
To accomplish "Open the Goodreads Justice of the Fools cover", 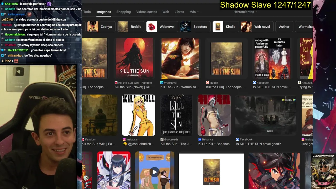I will pyautogui.click(x=176, y=115).
